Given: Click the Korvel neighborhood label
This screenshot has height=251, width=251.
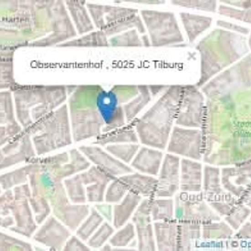Looking at the screenshot, I should click(x=39, y=160).
